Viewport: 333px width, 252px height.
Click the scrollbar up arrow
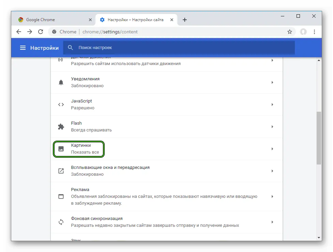click(319, 61)
